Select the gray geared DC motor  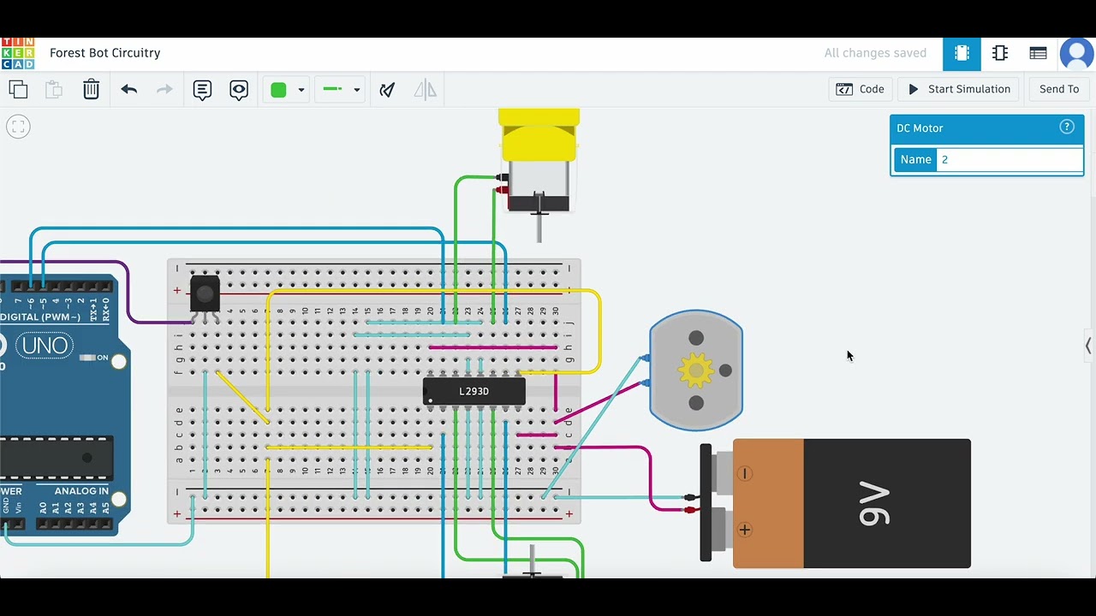696,370
